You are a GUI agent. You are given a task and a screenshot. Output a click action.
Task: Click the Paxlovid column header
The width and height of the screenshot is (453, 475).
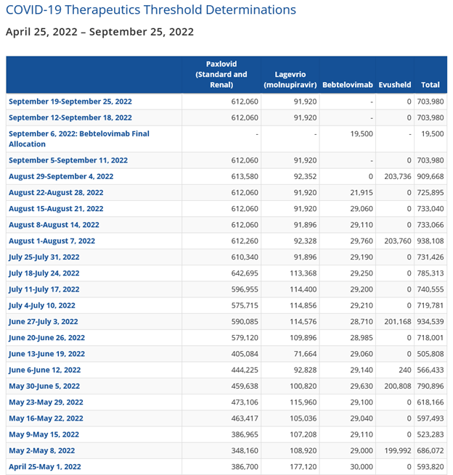point(221,74)
